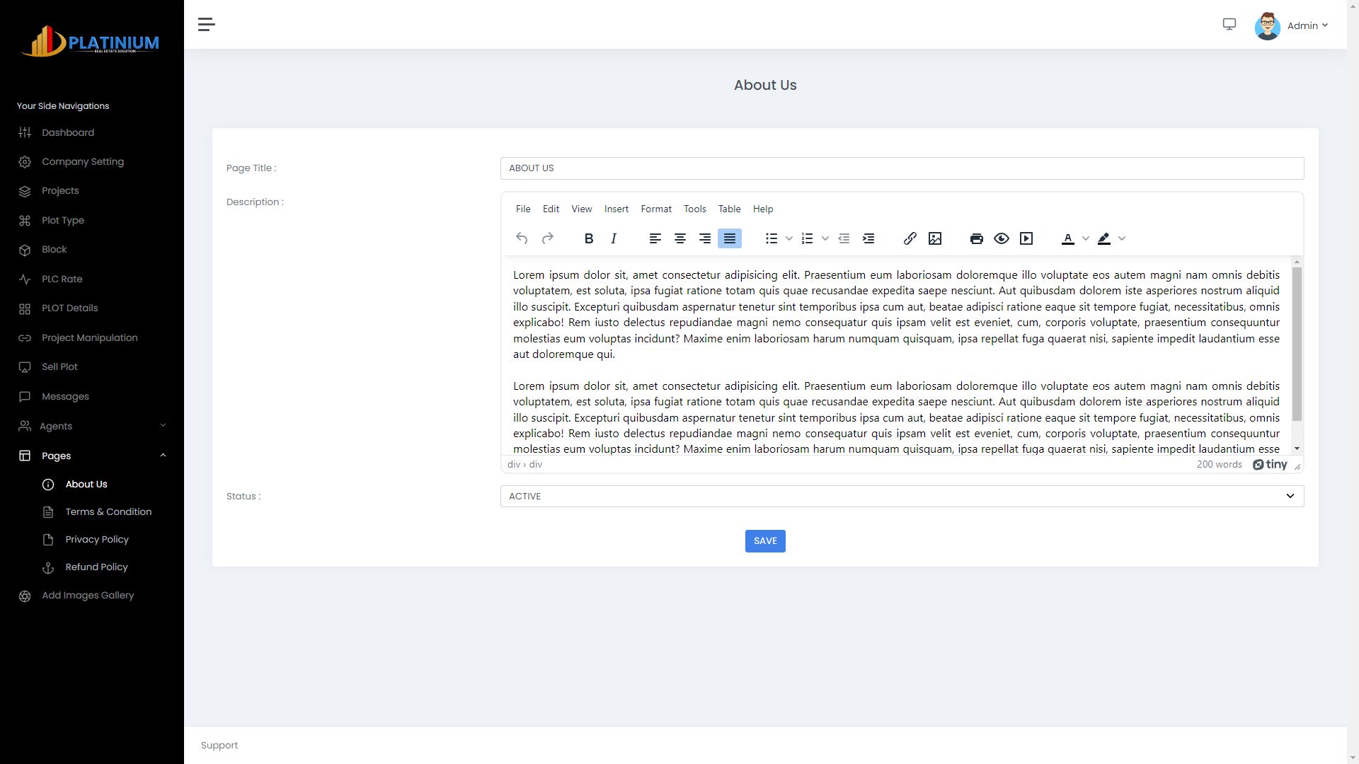Click the insert image icon

tap(935, 239)
